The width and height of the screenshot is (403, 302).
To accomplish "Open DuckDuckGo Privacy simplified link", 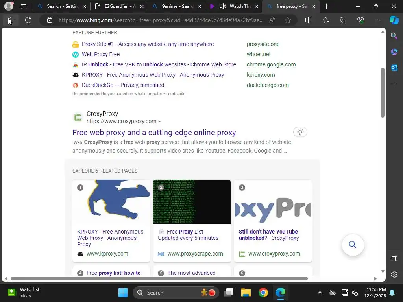I will tap(124, 85).
